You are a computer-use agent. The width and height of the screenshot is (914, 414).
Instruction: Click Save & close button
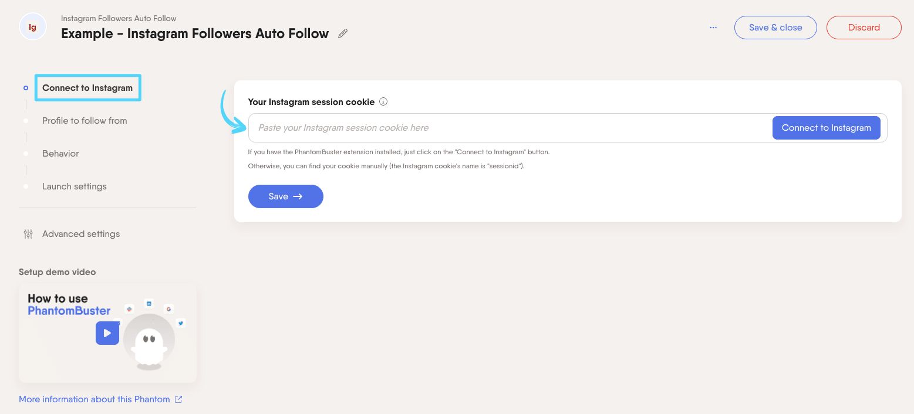[x=775, y=28]
